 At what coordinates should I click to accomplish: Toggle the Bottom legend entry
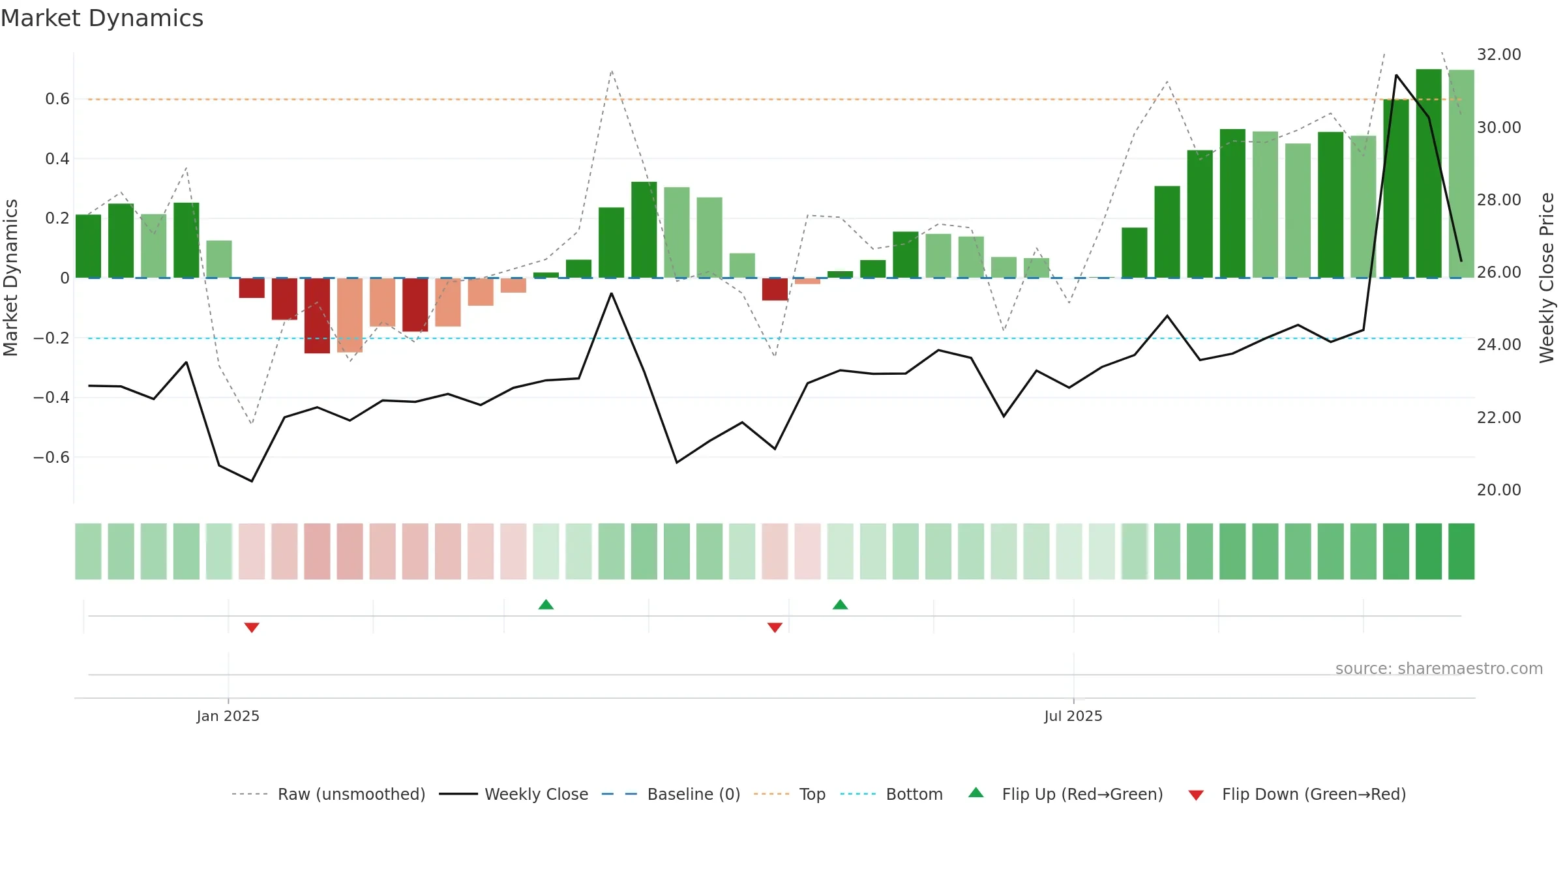(x=891, y=794)
